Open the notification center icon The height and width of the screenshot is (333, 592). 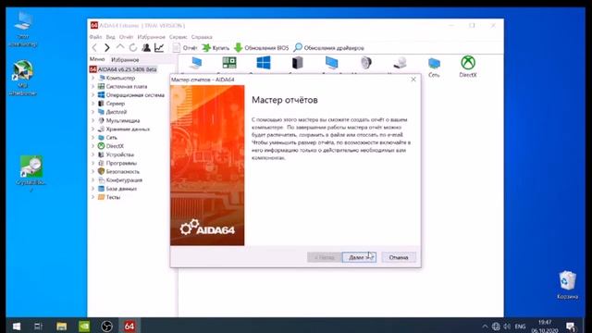click(571, 327)
